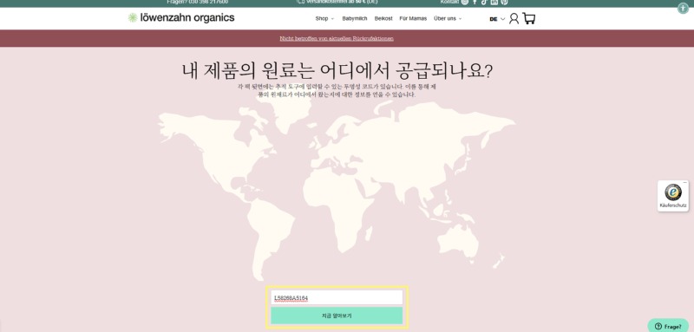Open the Facebook icon in top bar
694x332 pixels.
(x=475, y=2)
